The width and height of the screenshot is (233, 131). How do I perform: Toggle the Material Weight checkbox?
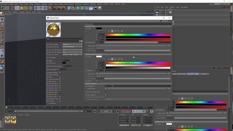(x=60, y=75)
